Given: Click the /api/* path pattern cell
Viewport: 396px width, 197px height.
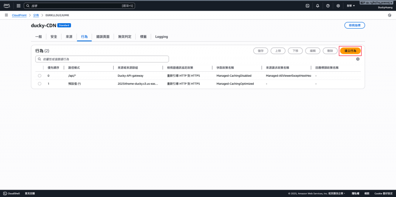Looking at the screenshot, I should pos(72,76).
